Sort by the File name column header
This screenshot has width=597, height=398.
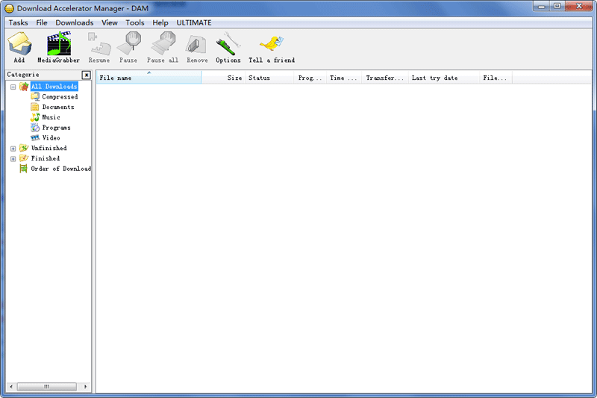point(149,78)
